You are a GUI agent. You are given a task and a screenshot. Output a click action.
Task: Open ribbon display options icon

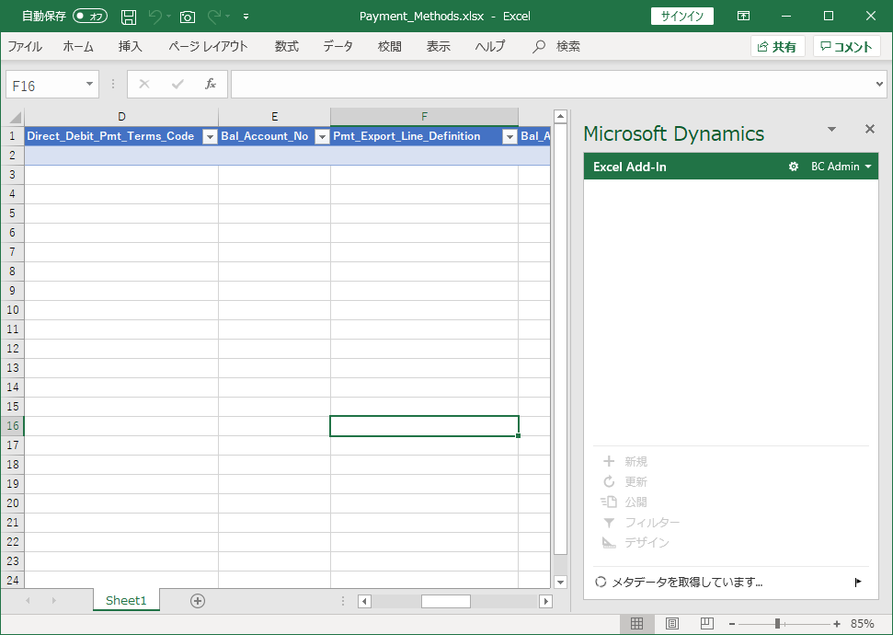(x=743, y=16)
